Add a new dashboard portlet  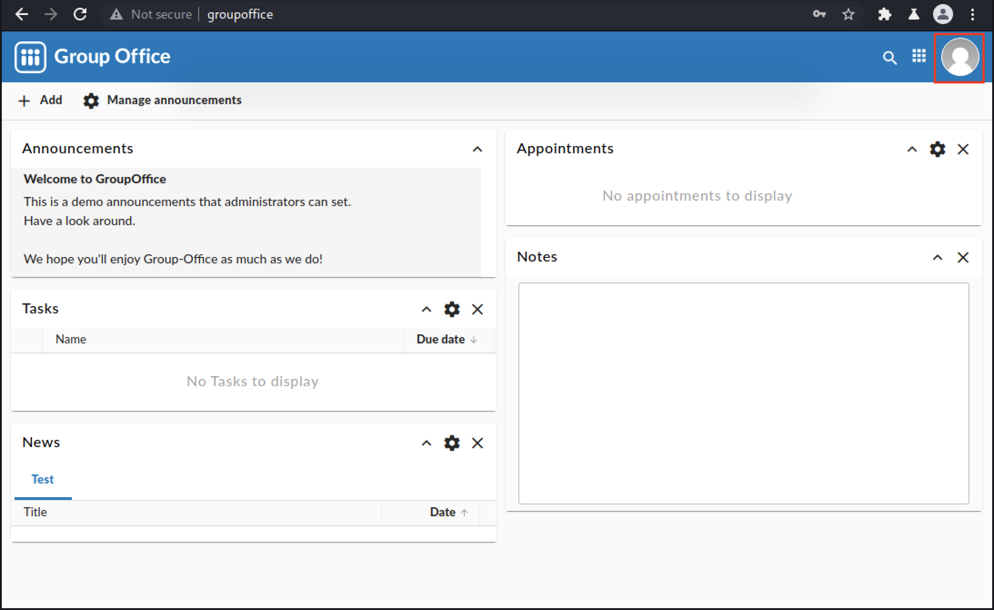click(x=40, y=100)
